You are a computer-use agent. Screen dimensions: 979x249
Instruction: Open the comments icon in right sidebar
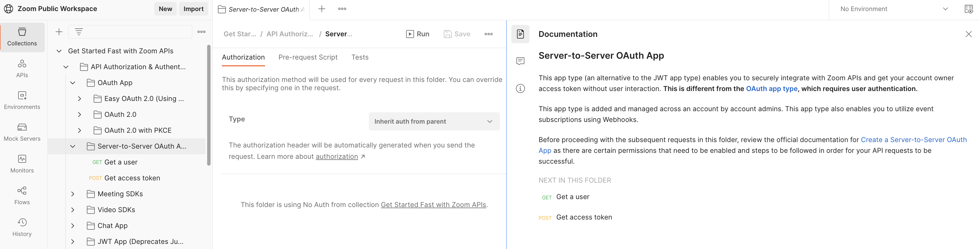tap(520, 61)
